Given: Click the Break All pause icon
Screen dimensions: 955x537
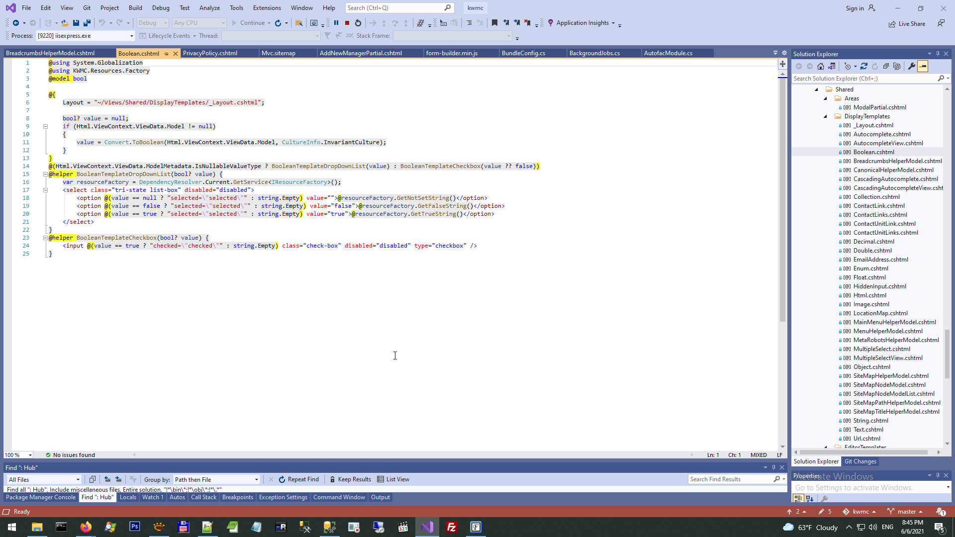Looking at the screenshot, I should [336, 23].
